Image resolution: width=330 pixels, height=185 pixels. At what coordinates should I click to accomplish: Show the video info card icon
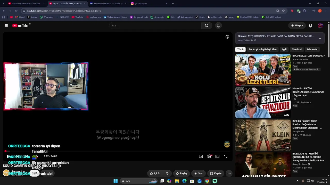[x=227, y=37]
